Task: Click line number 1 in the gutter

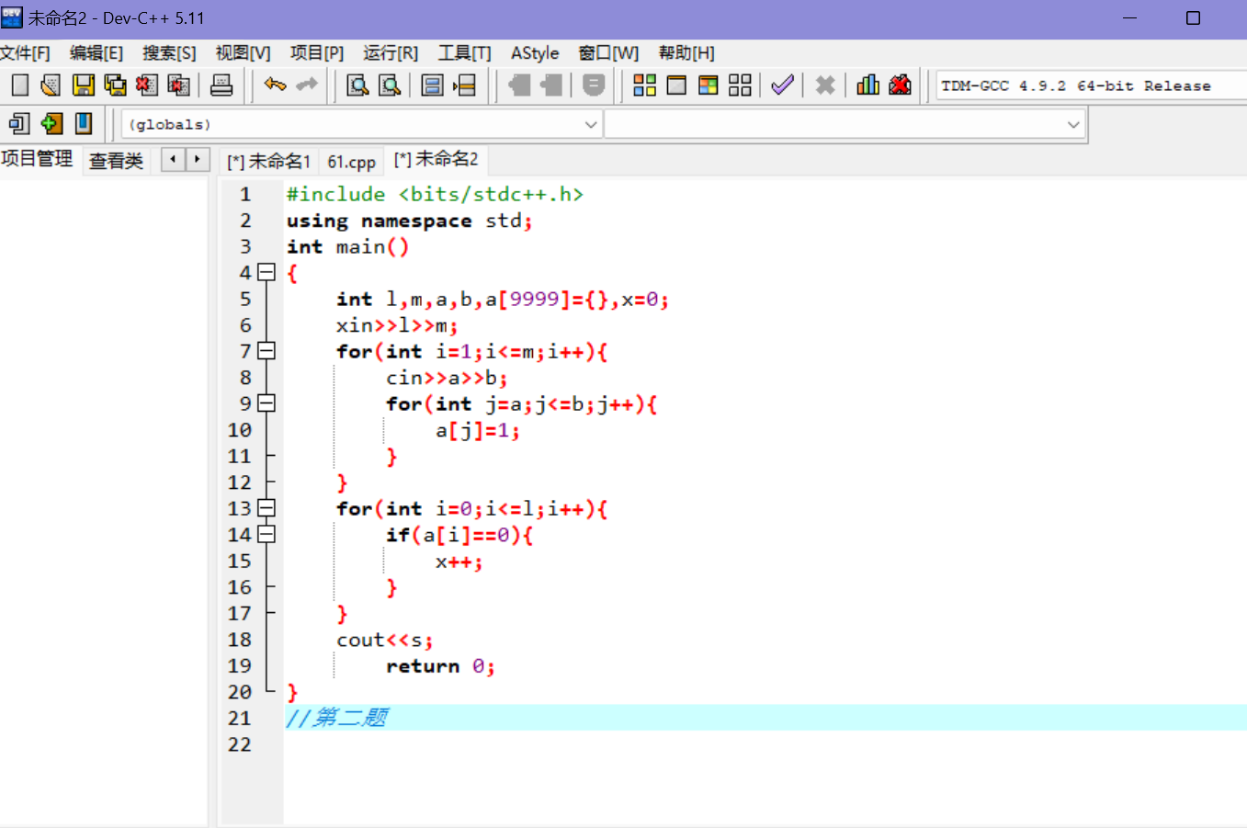Action: pyautogui.click(x=244, y=195)
